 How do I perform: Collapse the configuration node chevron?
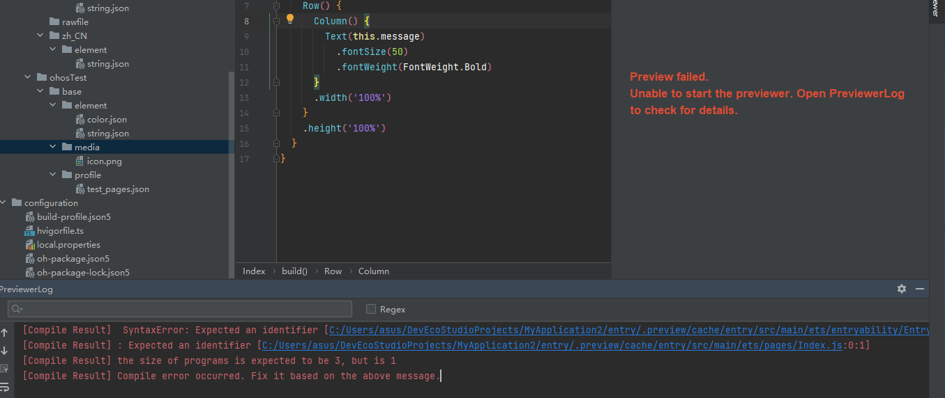[x=3, y=202]
